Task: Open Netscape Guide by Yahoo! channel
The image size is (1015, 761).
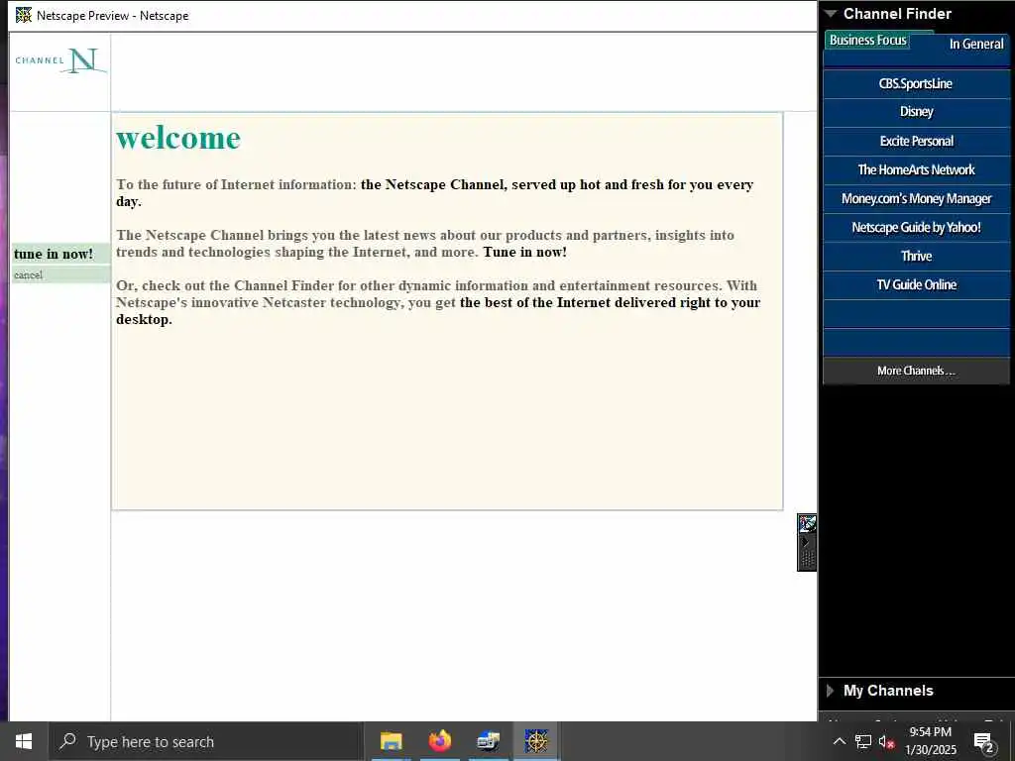Action: pos(916,227)
